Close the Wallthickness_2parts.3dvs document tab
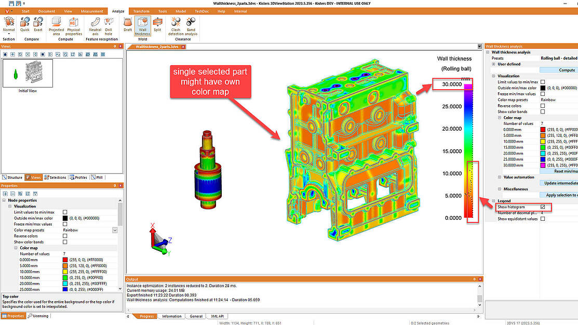 183,47
